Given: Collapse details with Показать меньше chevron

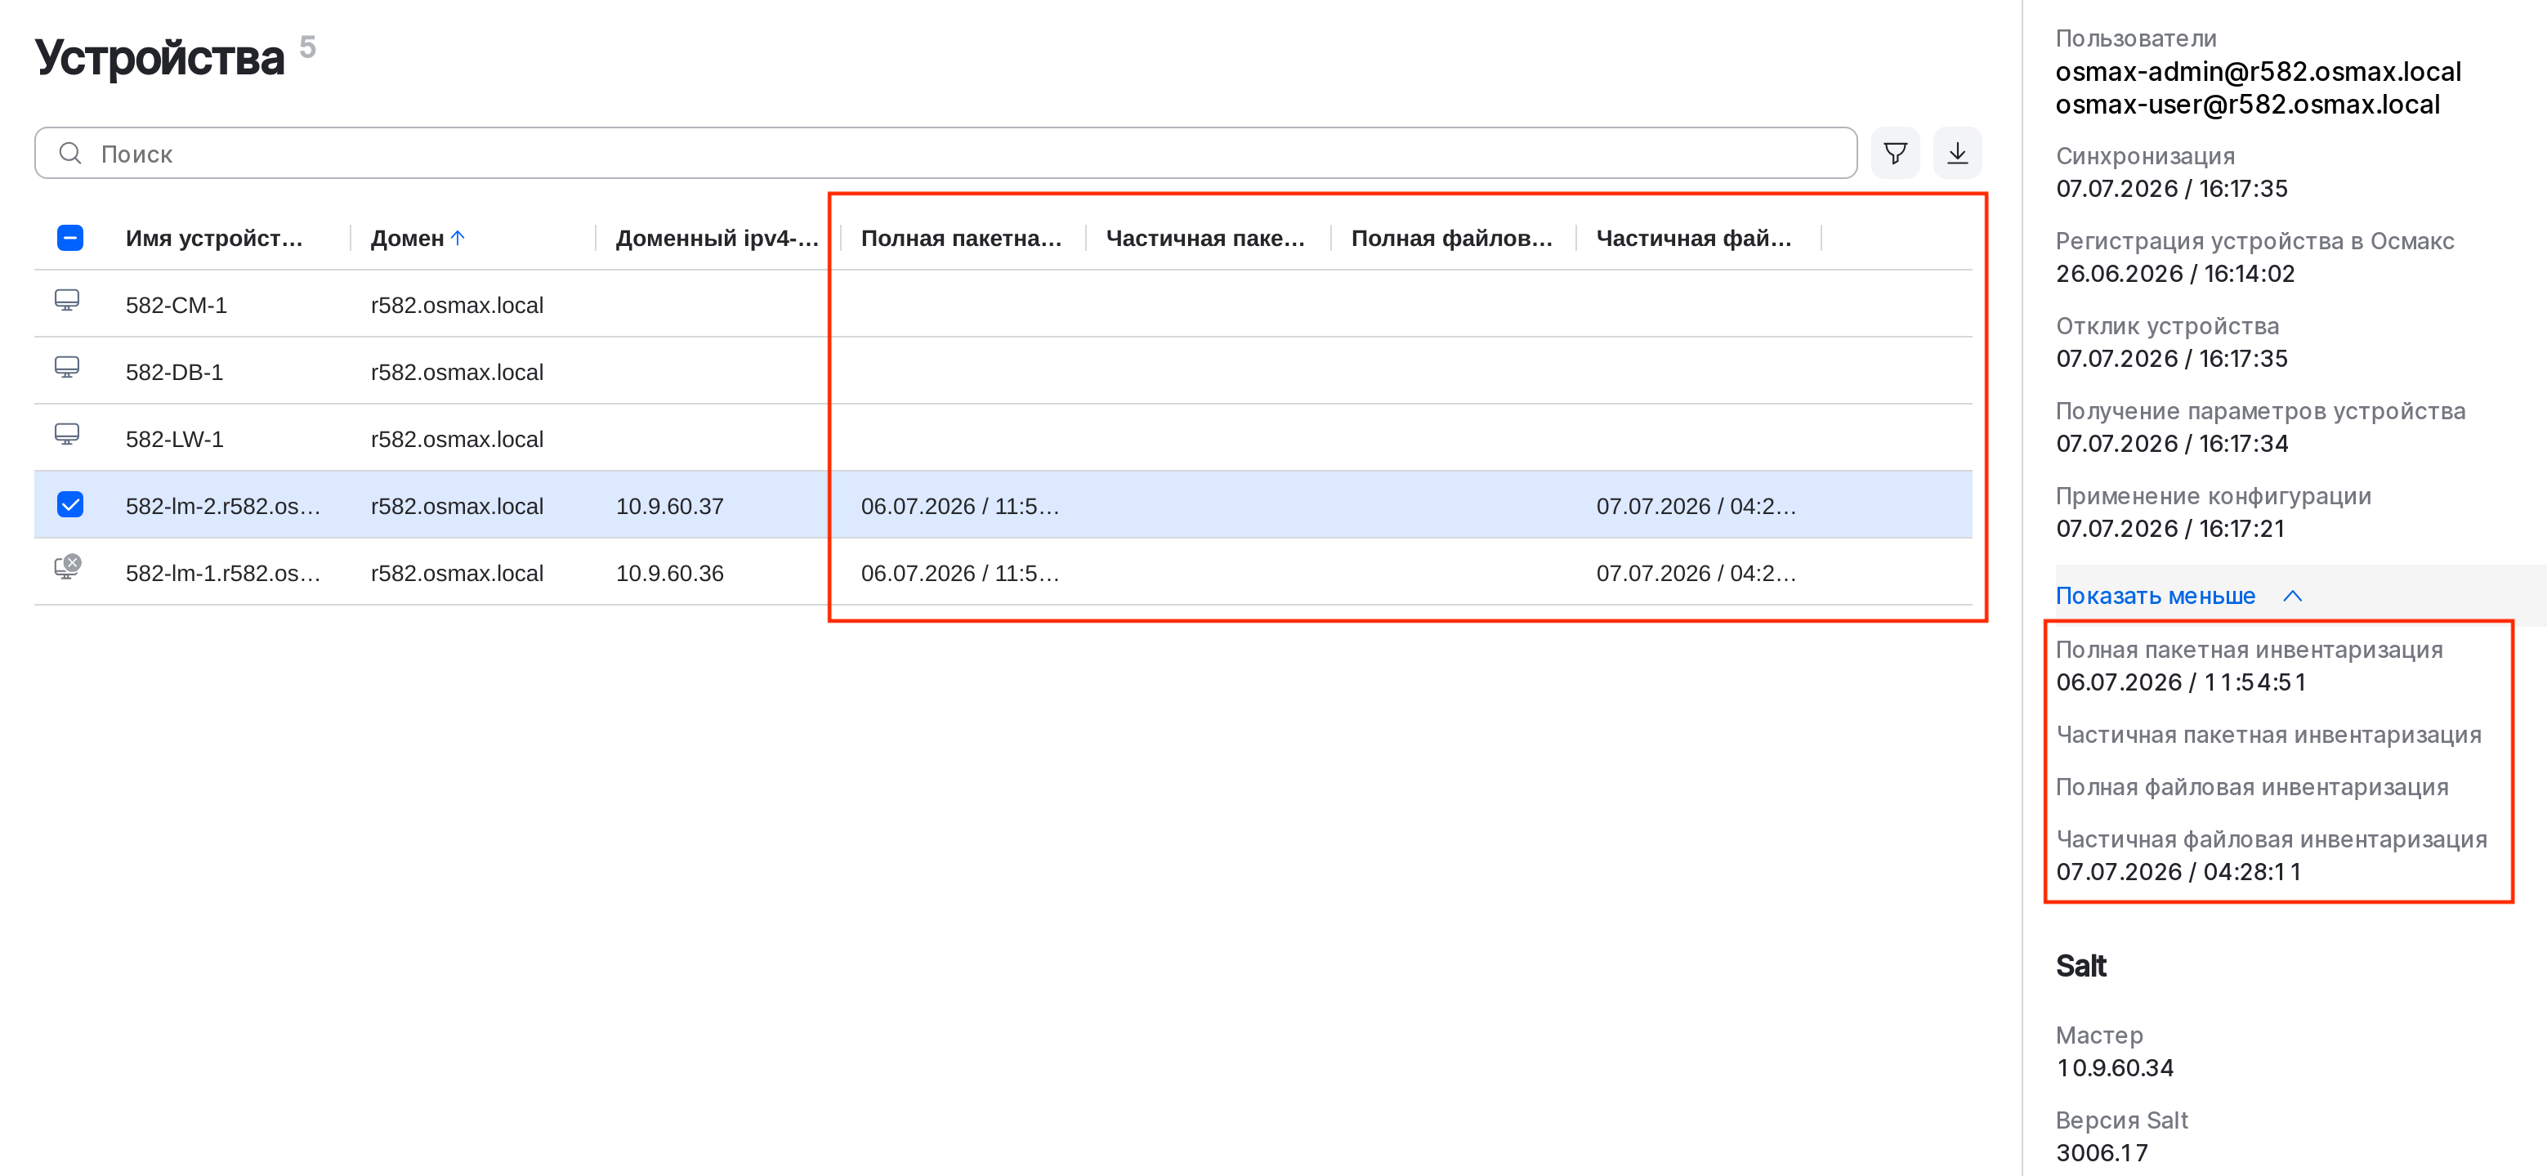Looking at the screenshot, I should (x=2292, y=596).
